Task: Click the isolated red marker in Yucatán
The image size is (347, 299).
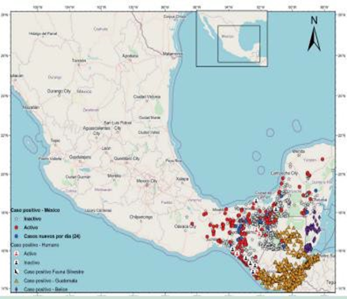Action: (x=322, y=159)
